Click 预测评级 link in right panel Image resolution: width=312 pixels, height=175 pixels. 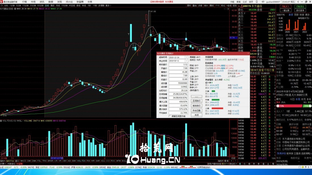point(281,154)
